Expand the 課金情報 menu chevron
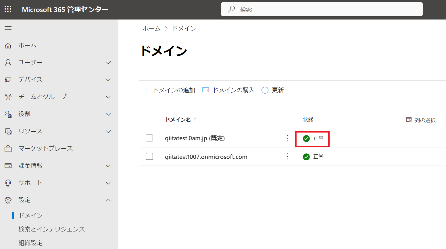The image size is (446, 249). point(108,166)
